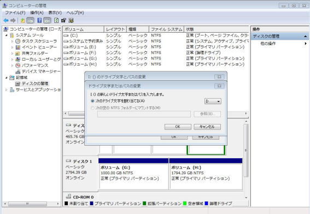Click the drive icon of (C:) volume row
Image resolution: width=310 pixels, height=214 pixels.
click(x=66, y=35)
